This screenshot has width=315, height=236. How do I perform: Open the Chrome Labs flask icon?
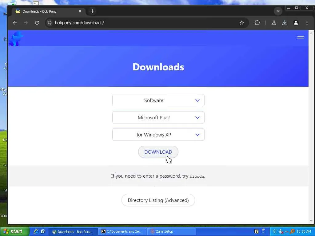click(273, 23)
